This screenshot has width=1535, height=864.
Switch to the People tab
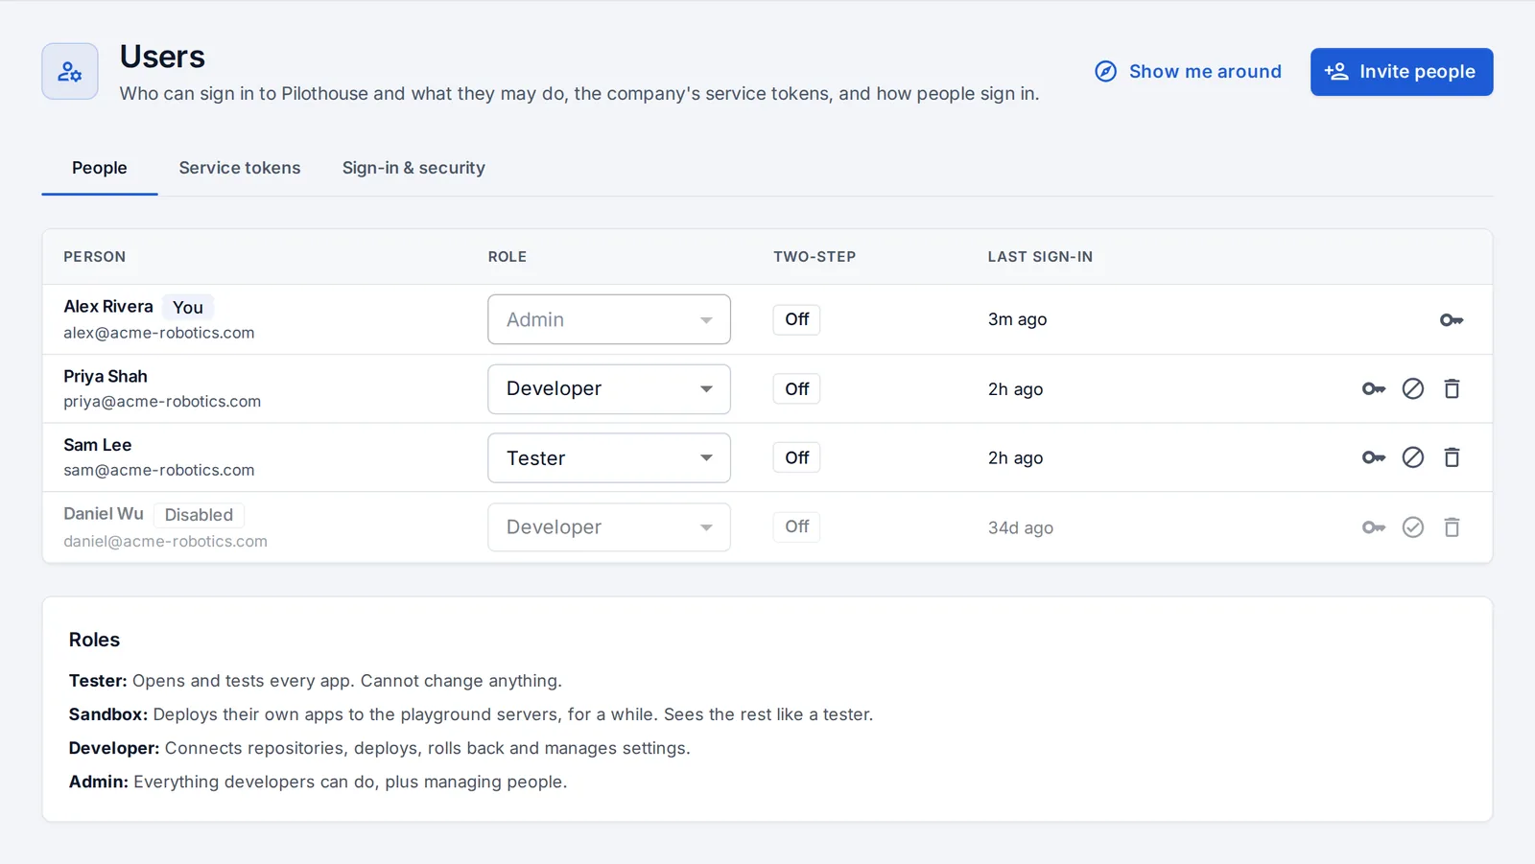click(x=99, y=168)
